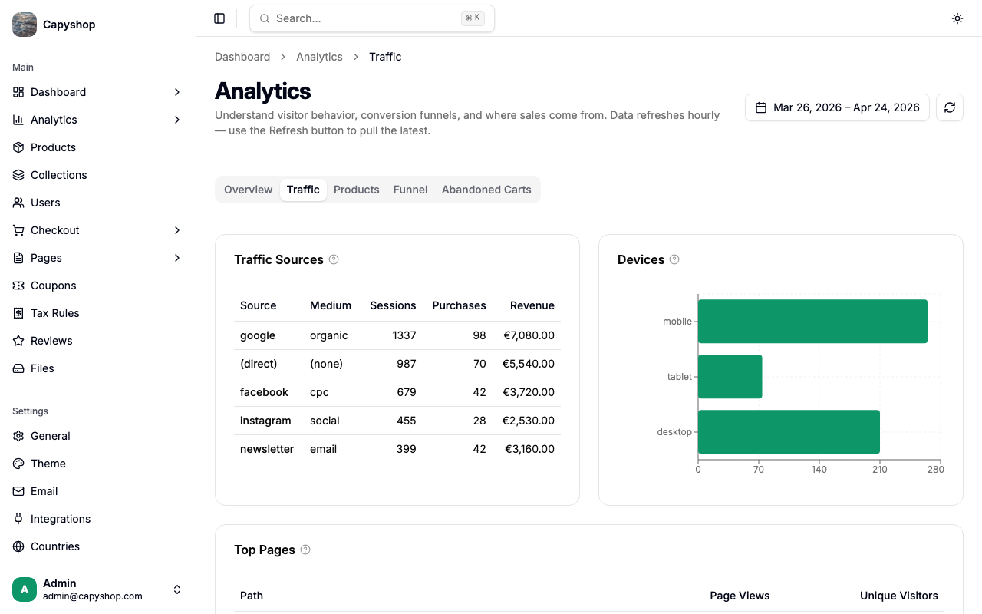Image resolution: width=982 pixels, height=614 pixels.
Task: Switch to the Funnel tab
Action: point(410,190)
